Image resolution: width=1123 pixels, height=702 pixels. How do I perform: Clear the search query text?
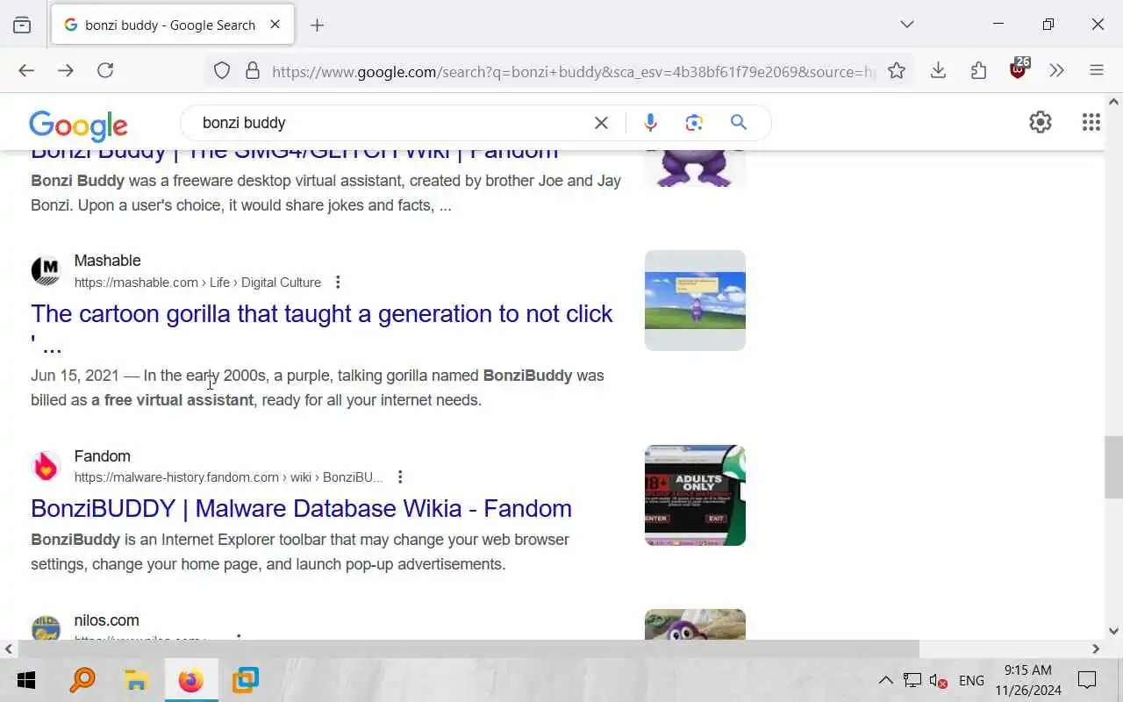pyautogui.click(x=601, y=123)
